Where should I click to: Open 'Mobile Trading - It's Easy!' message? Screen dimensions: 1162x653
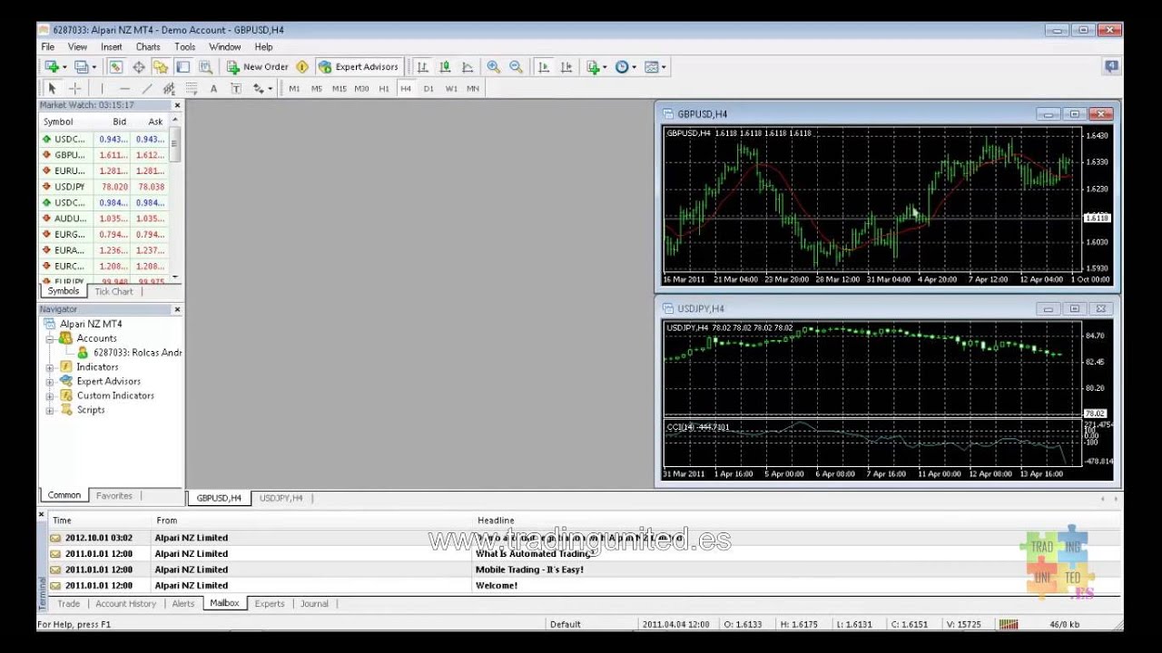tap(529, 570)
